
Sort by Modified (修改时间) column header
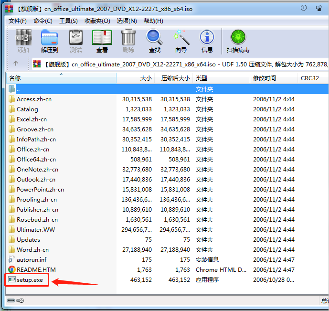coord(274,78)
